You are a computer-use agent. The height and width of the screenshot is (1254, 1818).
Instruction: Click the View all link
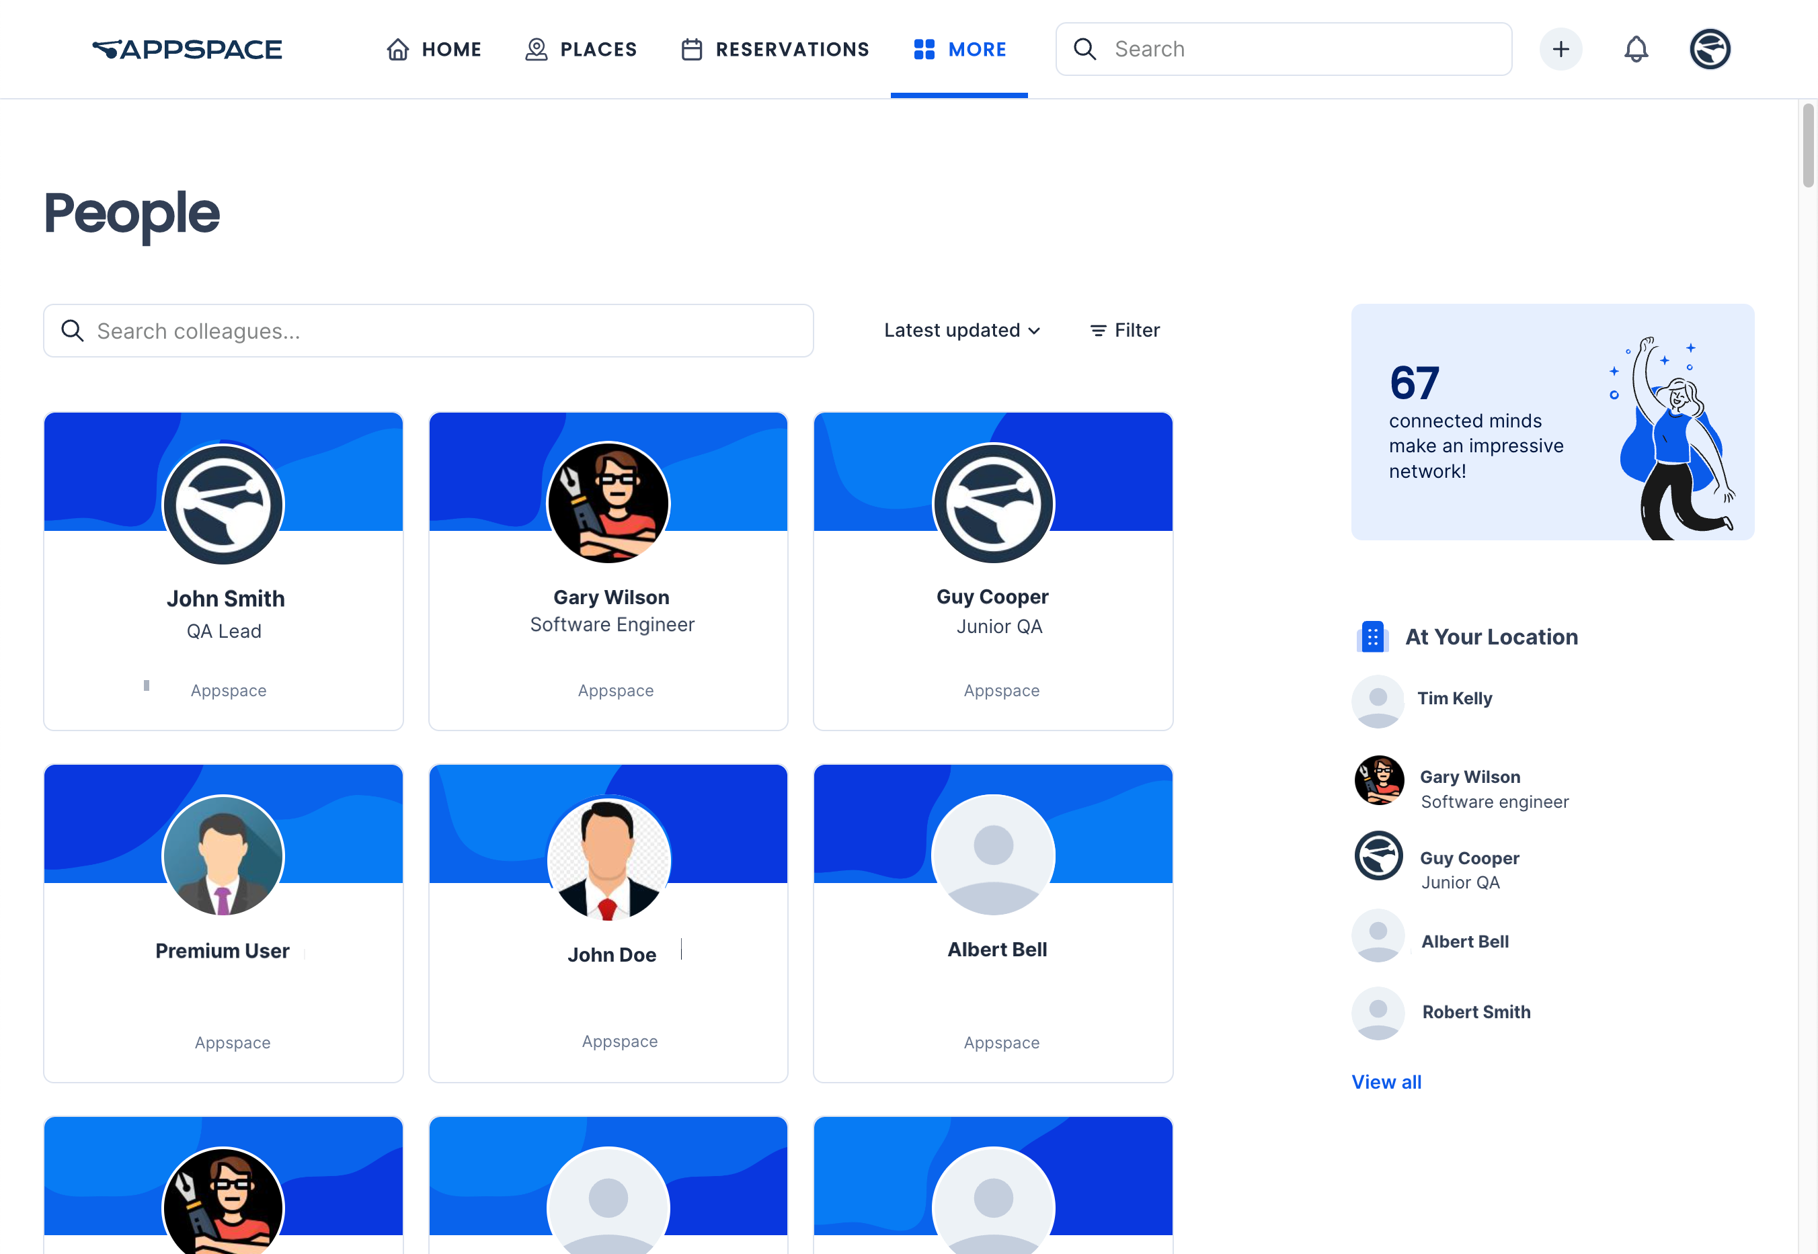click(x=1386, y=1082)
